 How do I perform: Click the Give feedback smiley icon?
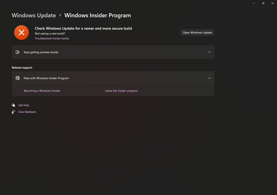13,112
